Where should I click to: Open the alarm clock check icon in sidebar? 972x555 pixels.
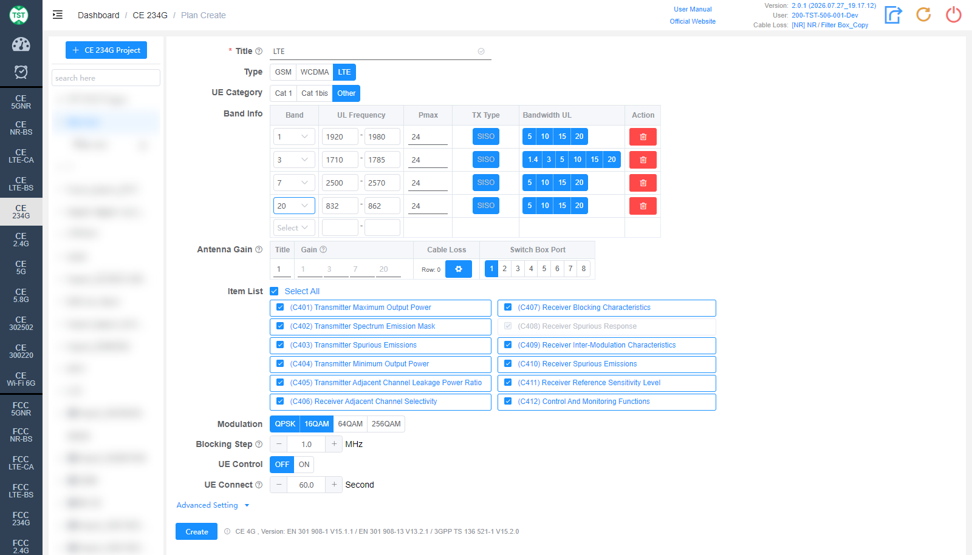(21, 72)
